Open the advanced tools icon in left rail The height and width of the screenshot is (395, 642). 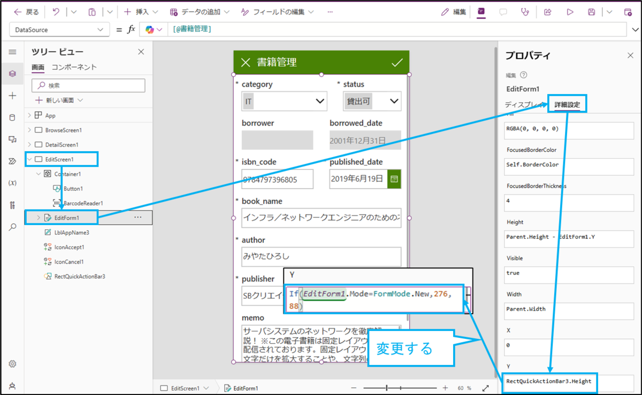click(x=12, y=205)
